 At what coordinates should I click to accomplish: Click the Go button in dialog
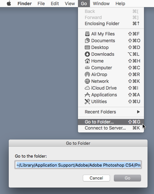coord(127,178)
